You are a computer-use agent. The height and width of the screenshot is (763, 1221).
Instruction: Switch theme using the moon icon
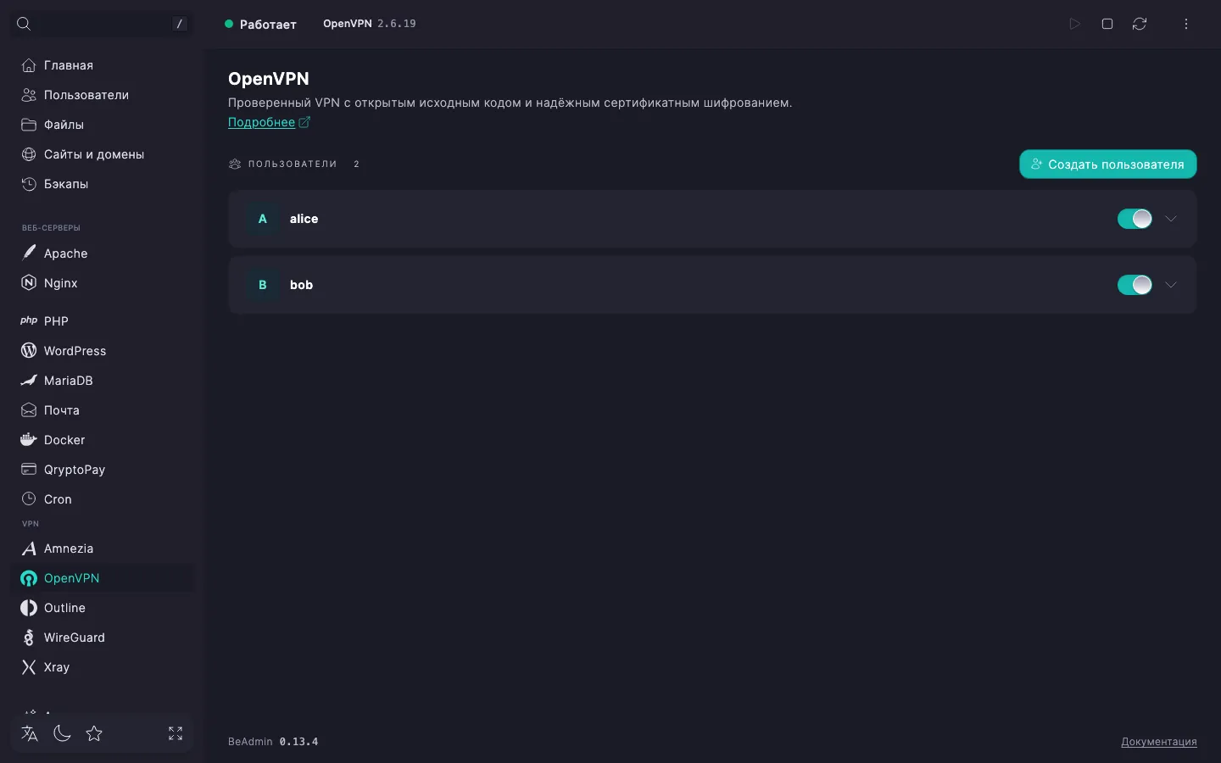pos(62,733)
